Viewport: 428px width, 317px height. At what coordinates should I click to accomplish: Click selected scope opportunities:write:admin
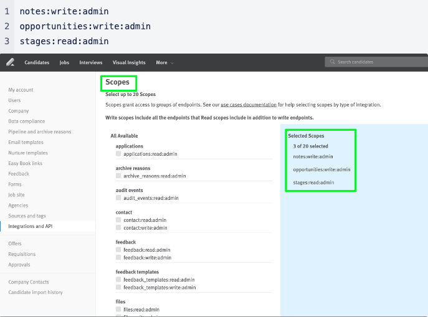click(x=321, y=169)
